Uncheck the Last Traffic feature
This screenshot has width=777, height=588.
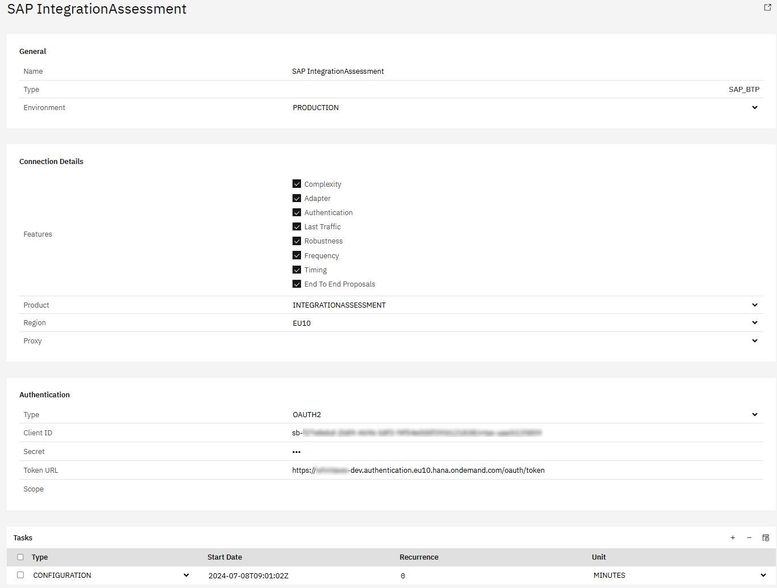coord(296,226)
